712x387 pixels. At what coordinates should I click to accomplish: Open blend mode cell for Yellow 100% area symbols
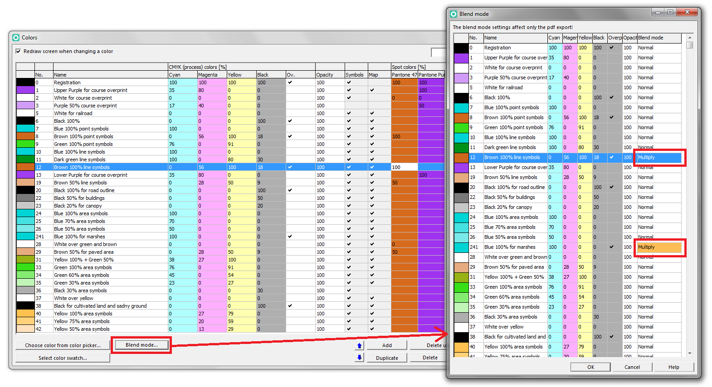click(659, 347)
